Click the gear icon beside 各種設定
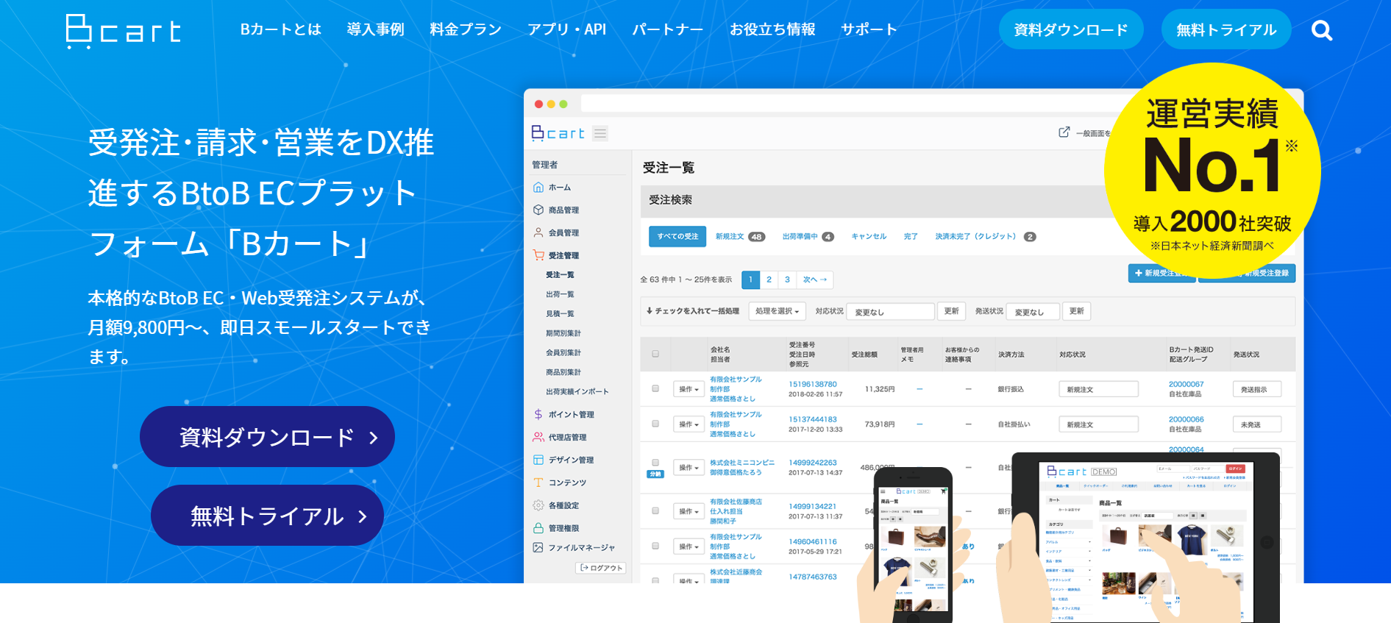Image resolution: width=1391 pixels, height=623 pixels. (x=538, y=505)
